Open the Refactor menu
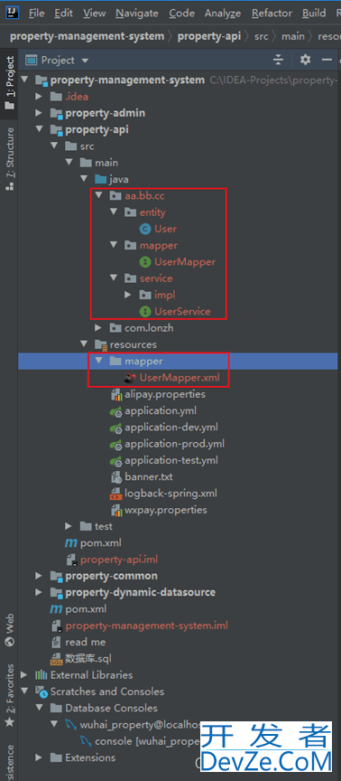This screenshot has width=341, height=781. pos(272,14)
